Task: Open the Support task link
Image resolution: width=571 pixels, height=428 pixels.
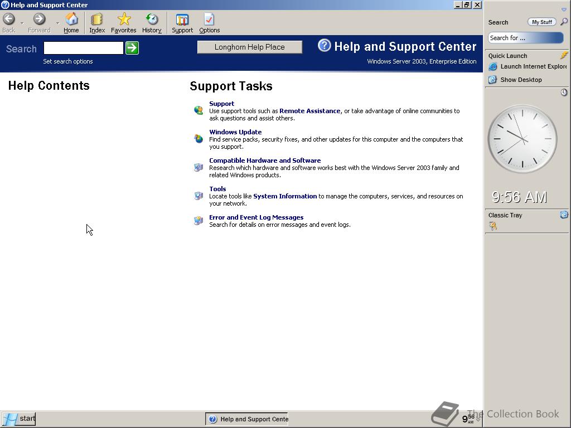Action: coord(221,104)
